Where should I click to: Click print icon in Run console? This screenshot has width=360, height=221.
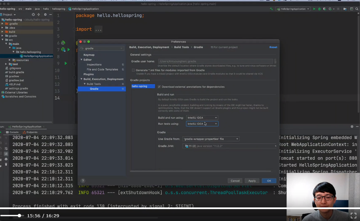(x=6, y=159)
